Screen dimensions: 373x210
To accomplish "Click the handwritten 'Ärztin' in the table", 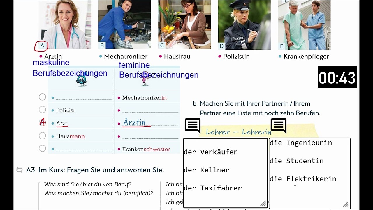I will [x=135, y=122].
